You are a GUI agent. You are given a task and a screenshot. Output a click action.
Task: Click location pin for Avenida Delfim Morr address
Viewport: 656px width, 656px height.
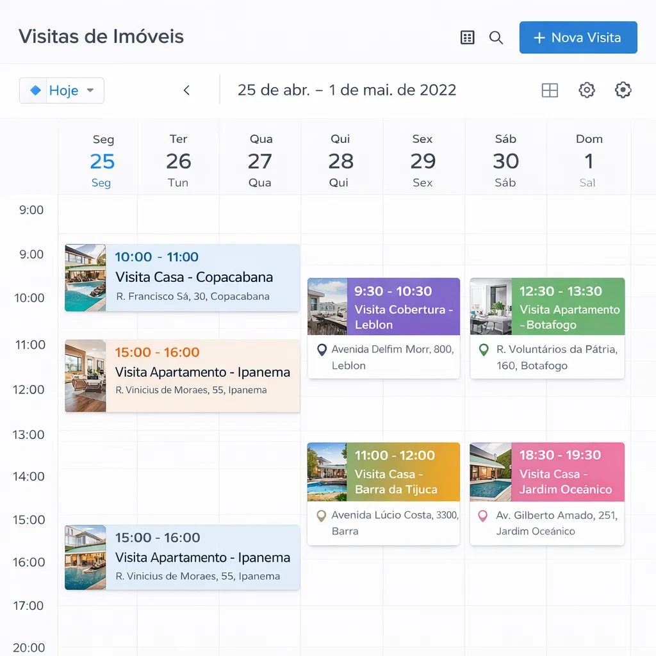click(322, 350)
